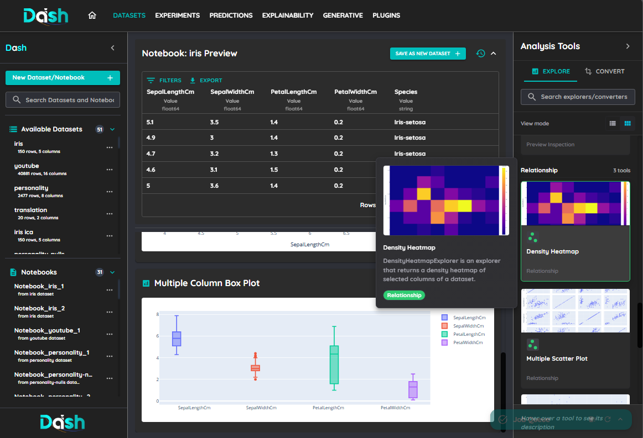
Task: Collapse the iris Preview notebook with the chevron
Action: point(493,53)
